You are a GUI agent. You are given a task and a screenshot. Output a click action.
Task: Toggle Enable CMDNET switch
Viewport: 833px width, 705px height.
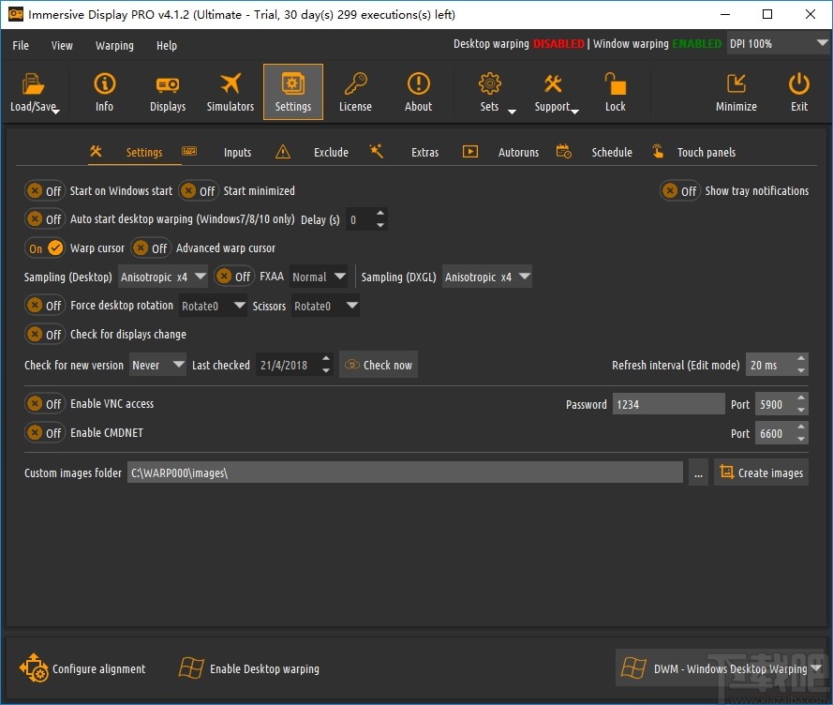point(45,433)
